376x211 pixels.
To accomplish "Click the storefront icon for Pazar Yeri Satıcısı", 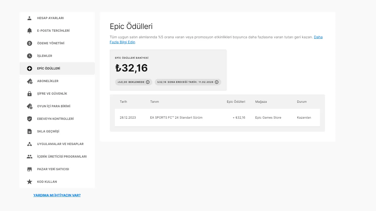I will coord(30,169).
